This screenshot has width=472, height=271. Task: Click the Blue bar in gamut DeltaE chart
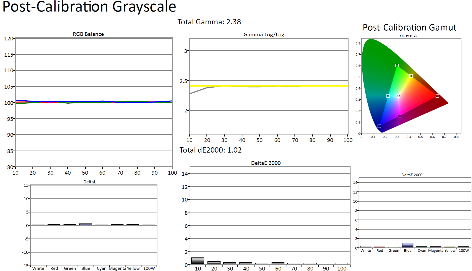[x=408, y=245]
